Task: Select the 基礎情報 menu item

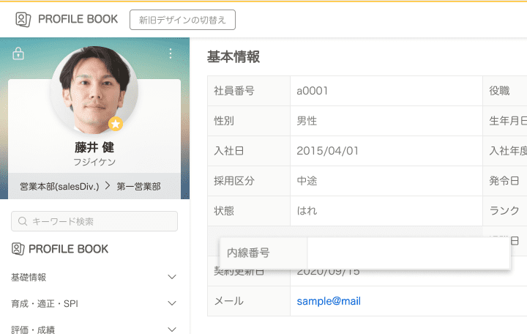Action: [x=29, y=277]
